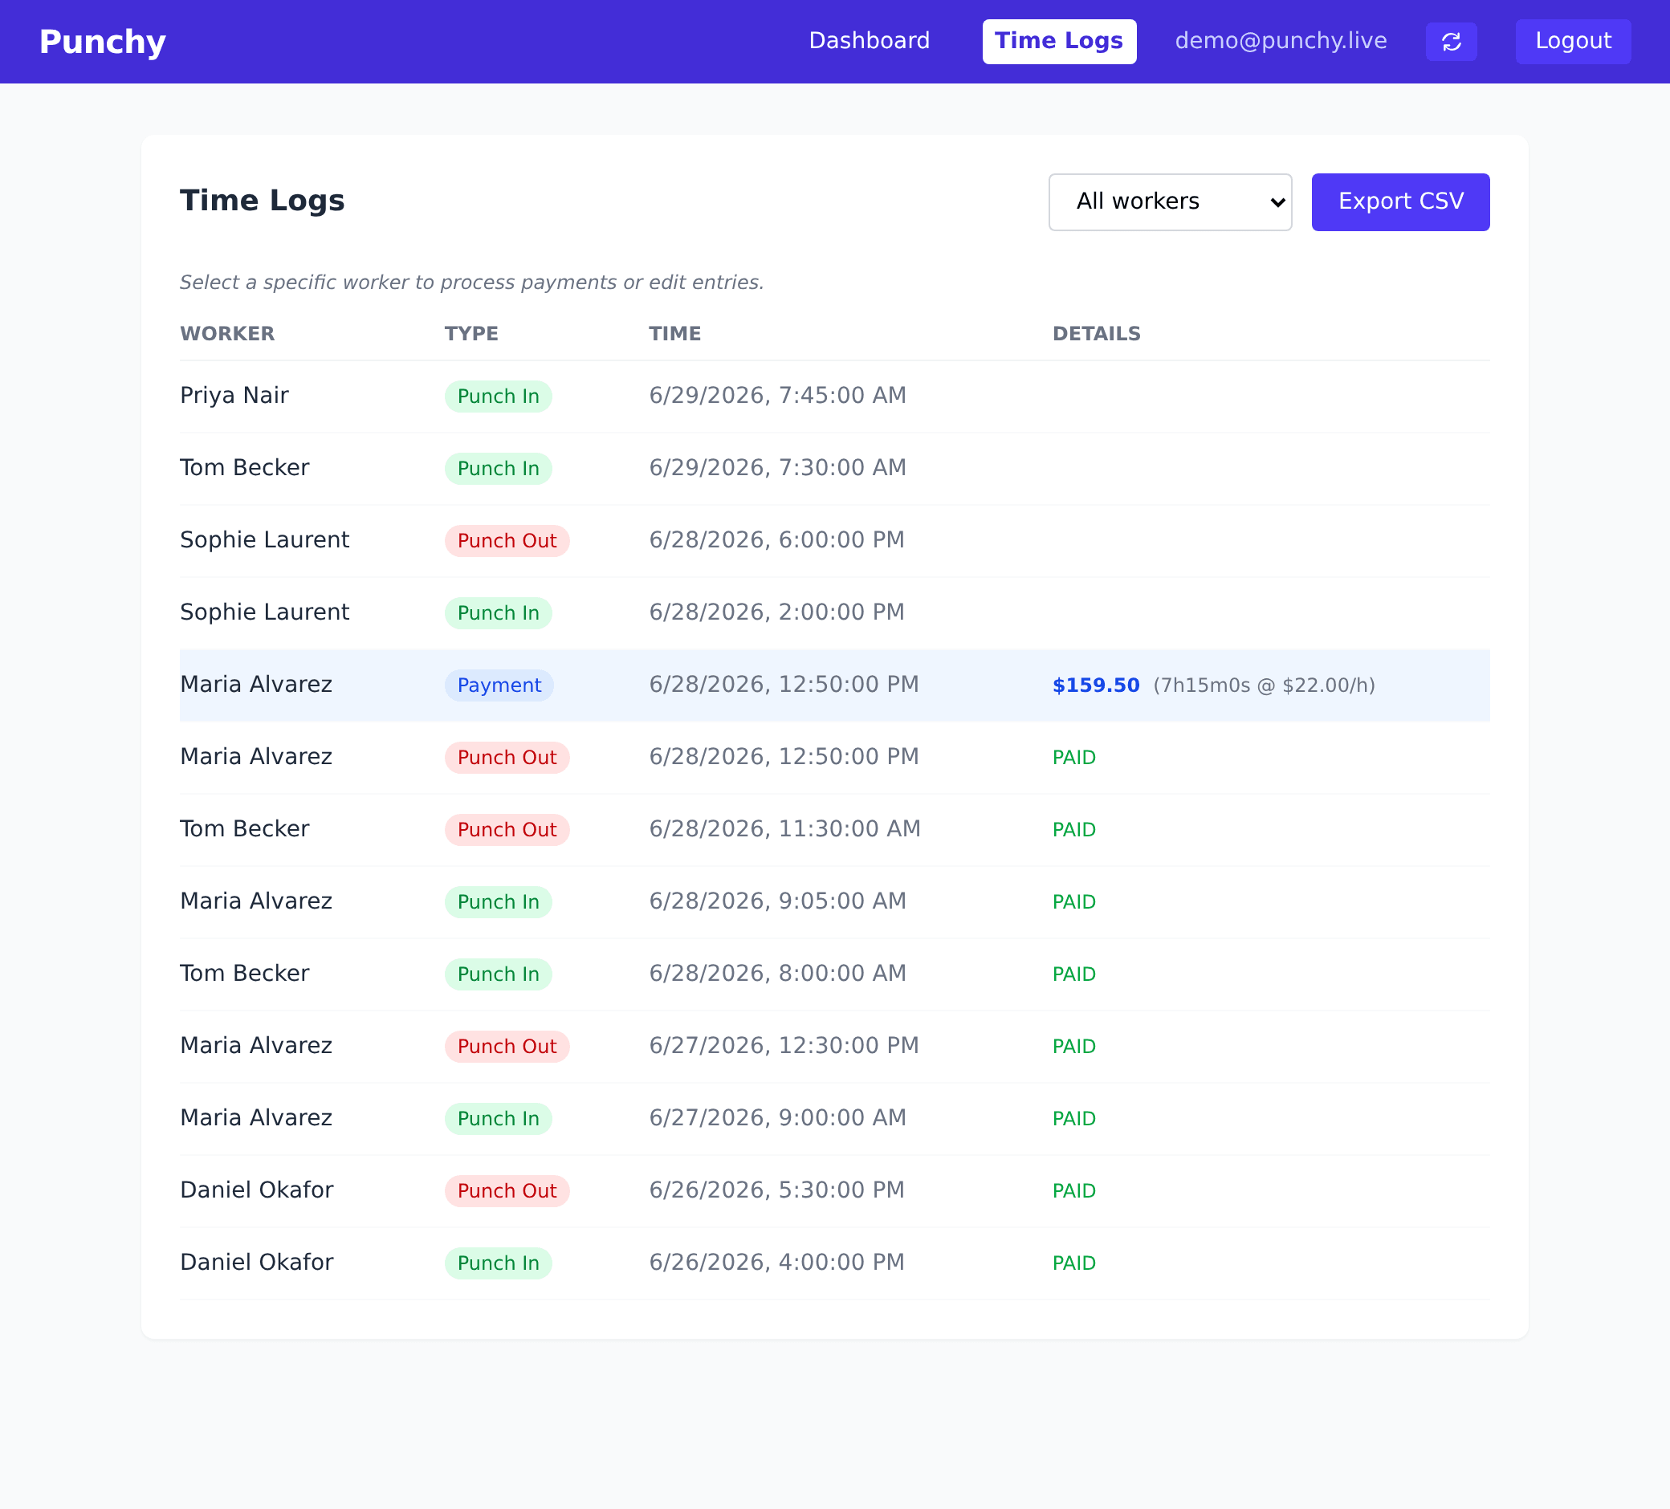1670x1509 pixels.
Task: Click the Punchy logo
Action: pyautogui.click(x=103, y=42)
